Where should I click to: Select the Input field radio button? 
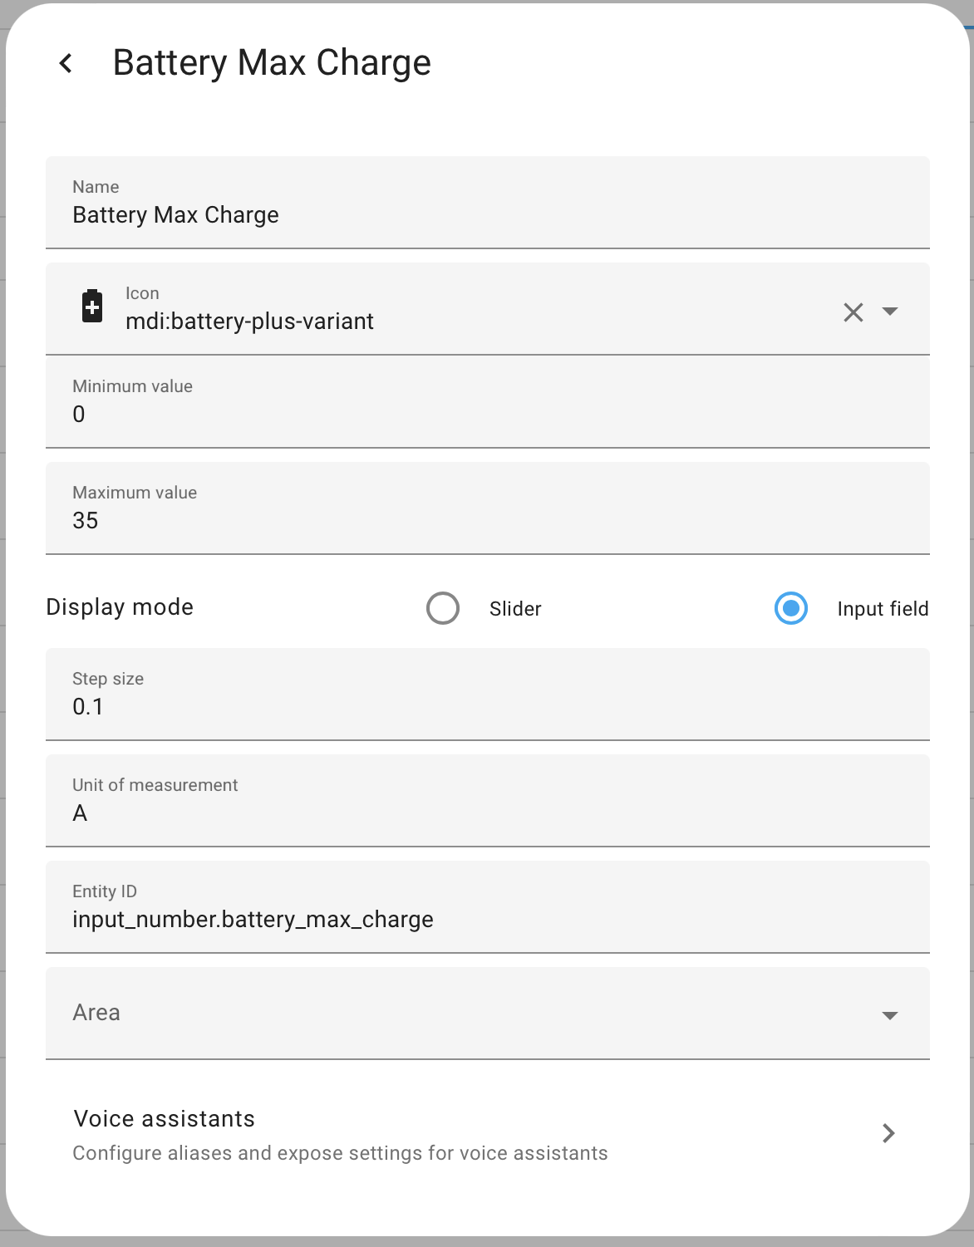(x=791, y=608)
